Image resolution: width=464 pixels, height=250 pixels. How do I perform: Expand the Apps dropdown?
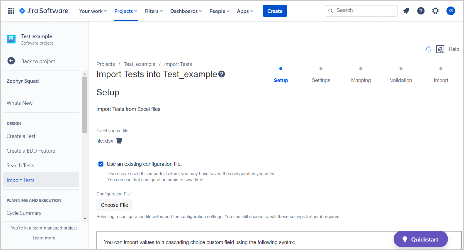pyautogui.click(x=245, y=11)
